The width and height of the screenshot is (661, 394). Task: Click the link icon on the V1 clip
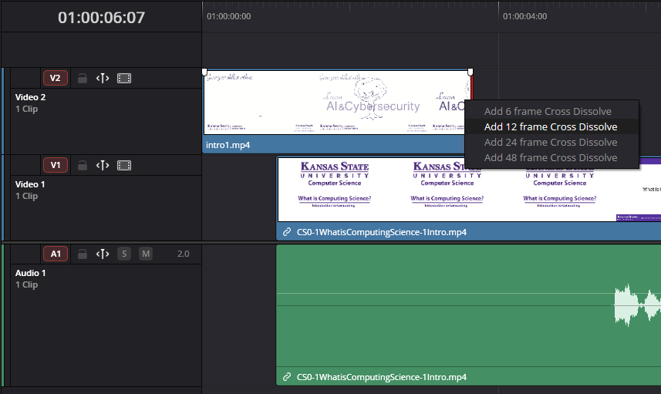(x=287, y=232)
